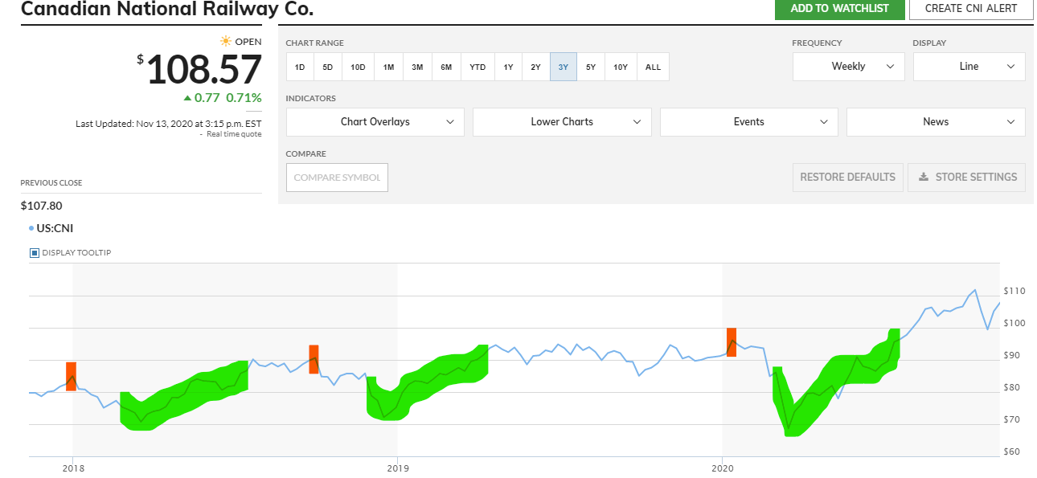
Task: Switch to the YTD chart range
Action: click(x=477, y=67)
